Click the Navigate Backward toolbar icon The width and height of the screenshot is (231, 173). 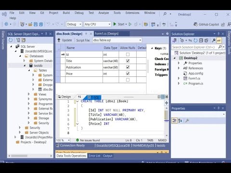(6, 24)
